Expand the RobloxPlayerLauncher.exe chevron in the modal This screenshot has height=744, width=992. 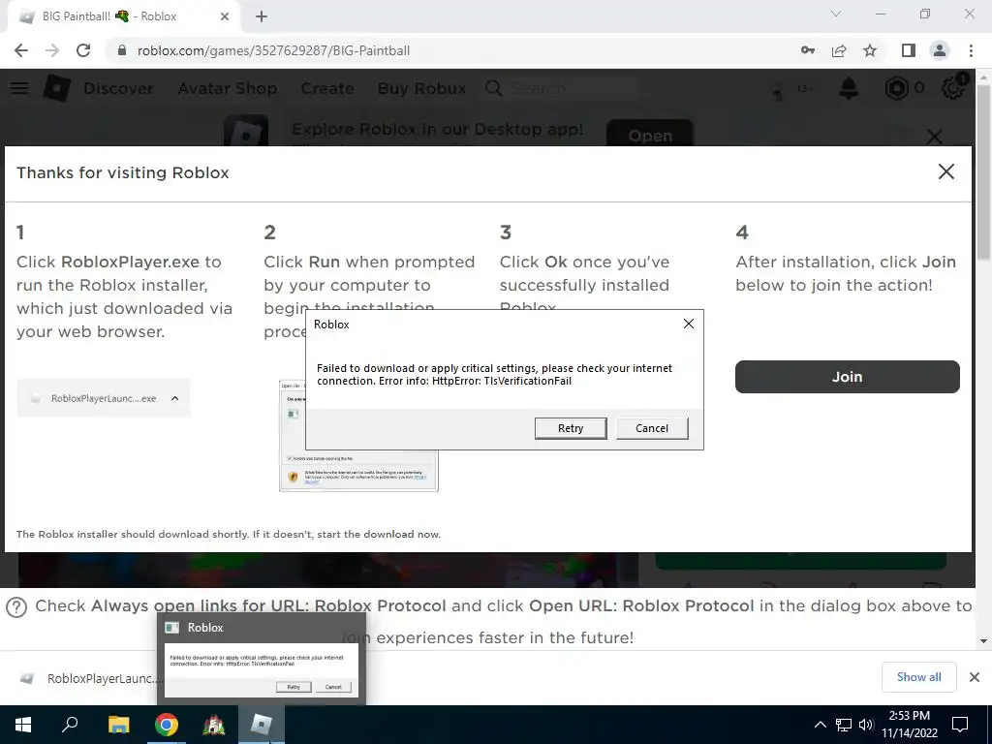175,398
